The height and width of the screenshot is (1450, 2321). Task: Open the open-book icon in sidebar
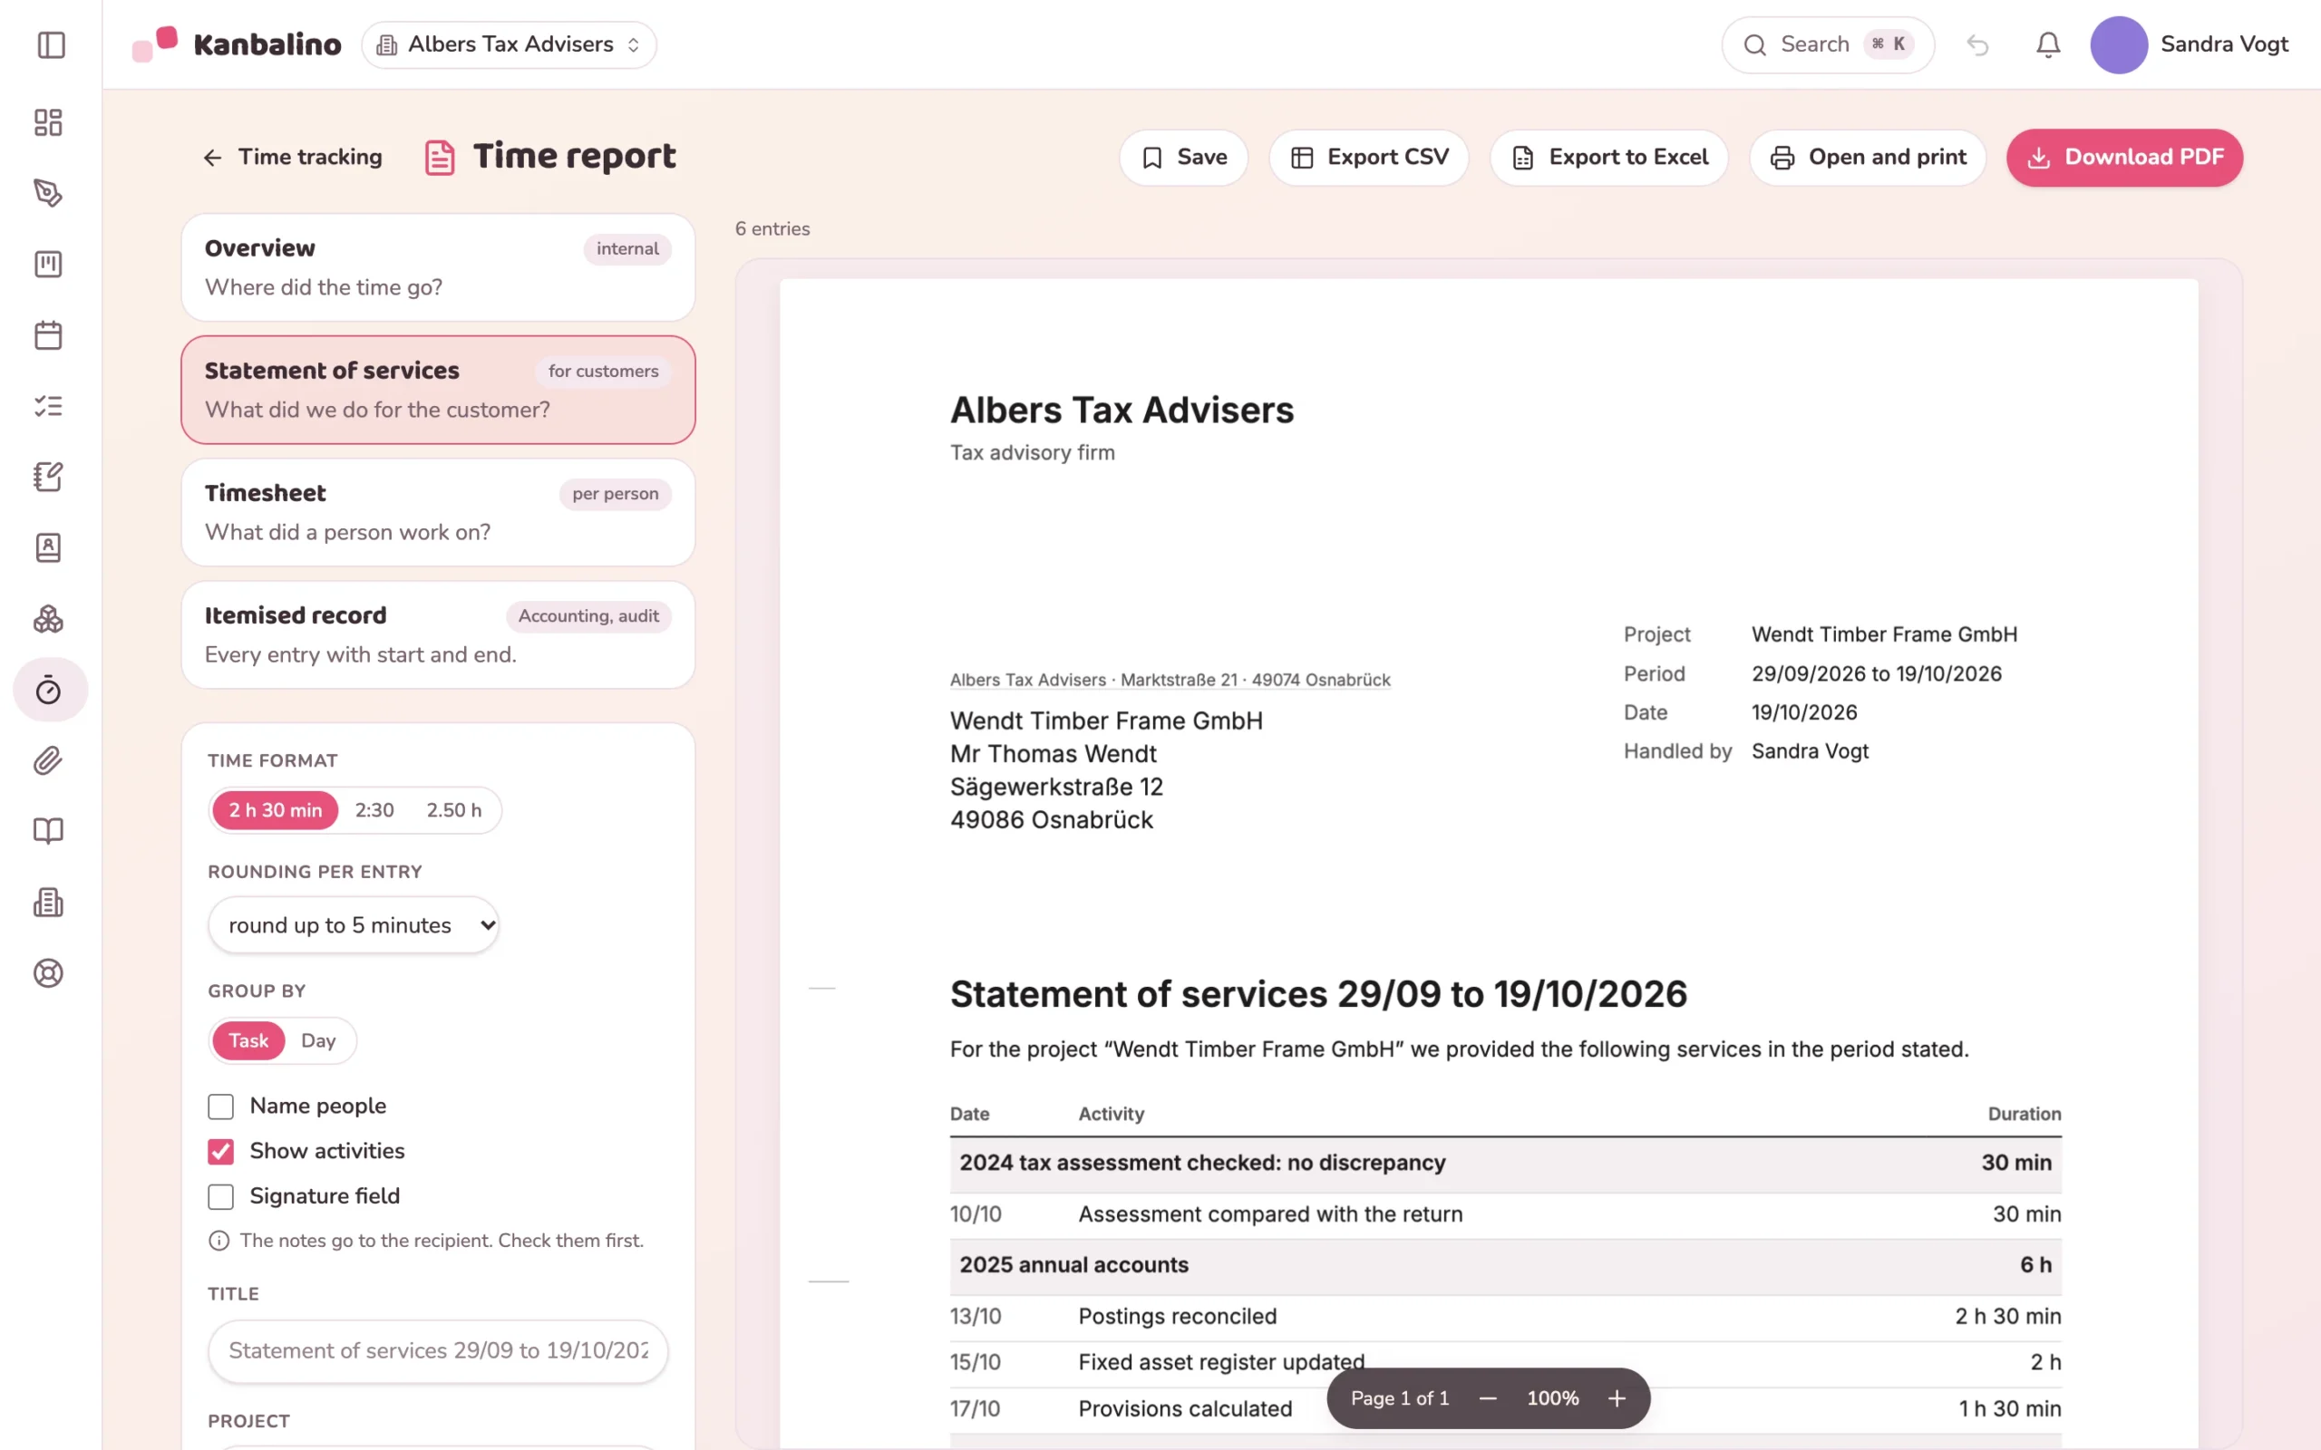point(48,831)
